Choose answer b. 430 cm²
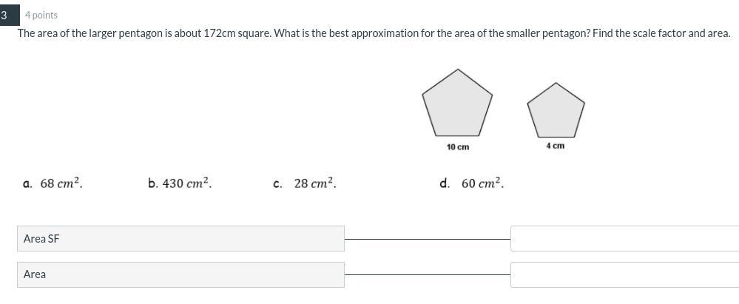 (180, 183)
